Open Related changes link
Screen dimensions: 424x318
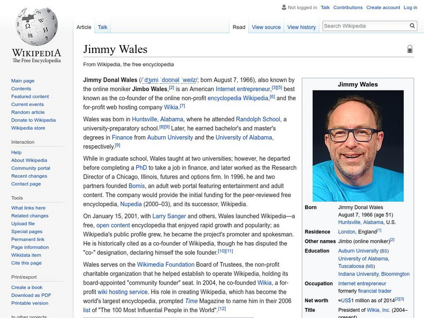[30, 216]
